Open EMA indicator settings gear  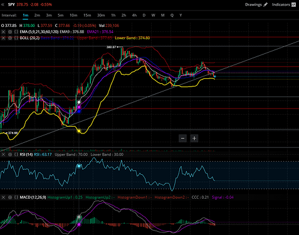click(x=10, y=32)
